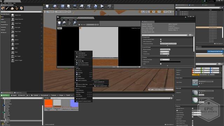Add Point Light from placement list

(x=27, y=27)
